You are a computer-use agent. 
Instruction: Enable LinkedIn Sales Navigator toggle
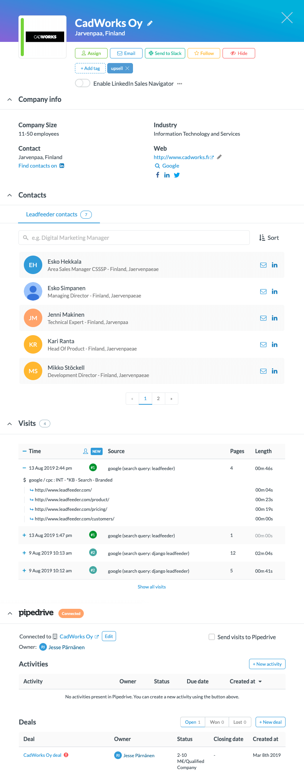(x=83, y=83)
